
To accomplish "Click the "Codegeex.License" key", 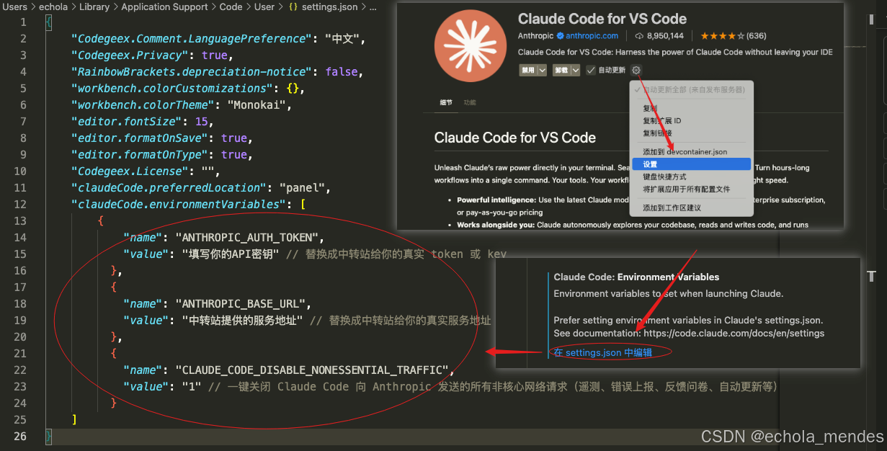I will pyautogui.click(x=130, y=171).
